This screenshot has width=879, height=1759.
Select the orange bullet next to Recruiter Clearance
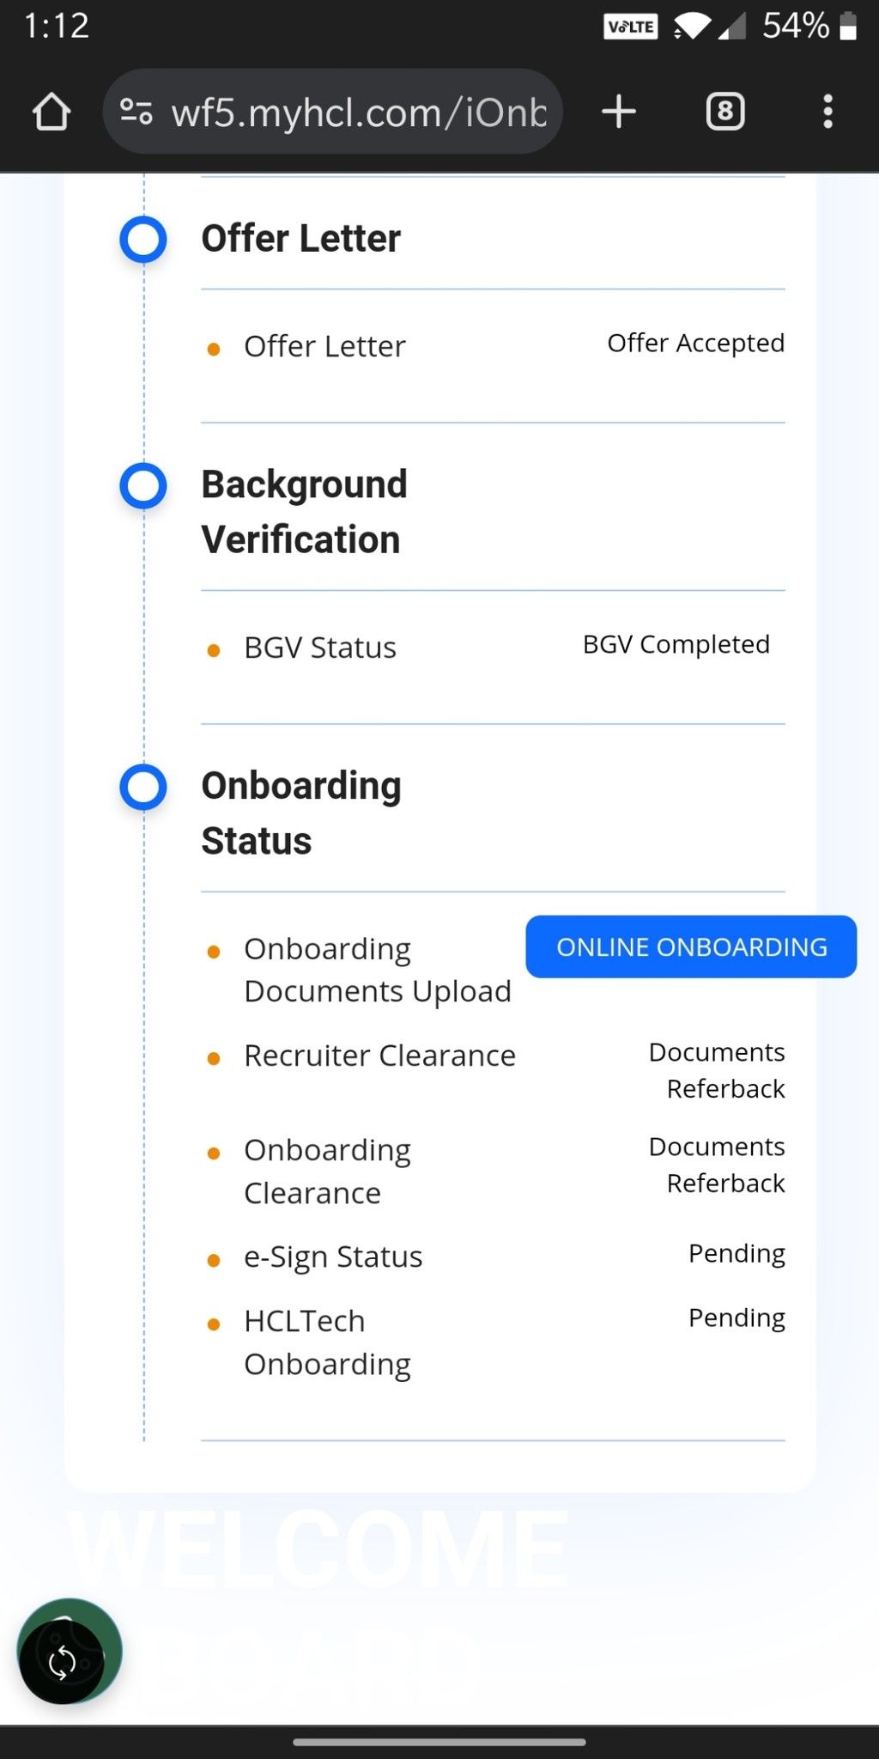click(x=213, y=1058)
